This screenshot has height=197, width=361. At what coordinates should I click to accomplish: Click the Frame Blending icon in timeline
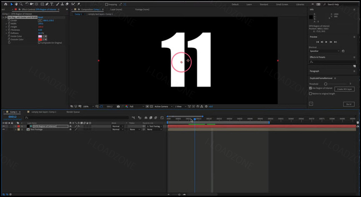[x=151, y=118]
